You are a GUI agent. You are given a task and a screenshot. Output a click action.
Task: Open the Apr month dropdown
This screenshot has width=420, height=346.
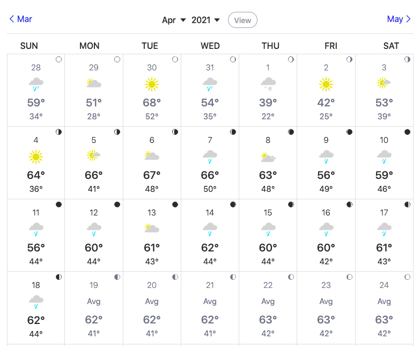pyautogui.click(x=174, y=20)
